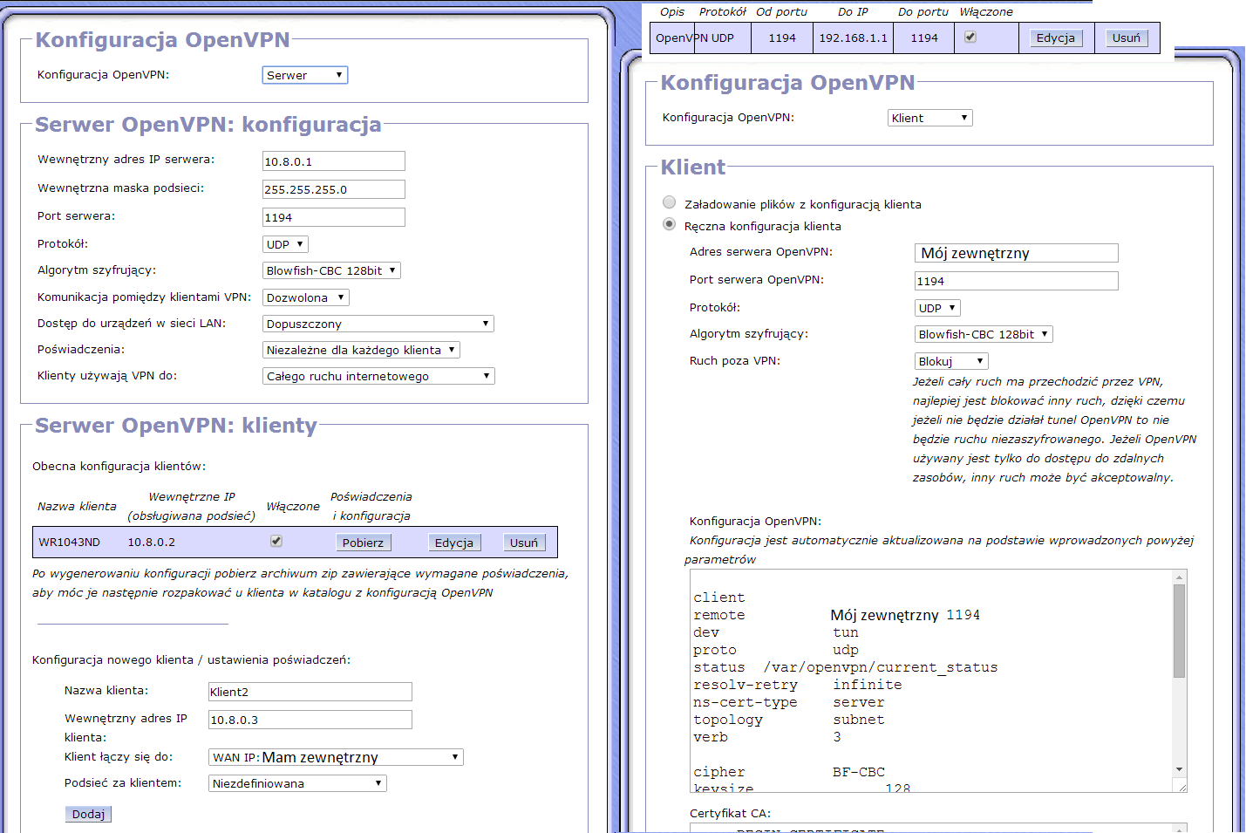Click Edycja for client WR1043ND
Viewport: 1246px width, 833px height.
(453, 543)
